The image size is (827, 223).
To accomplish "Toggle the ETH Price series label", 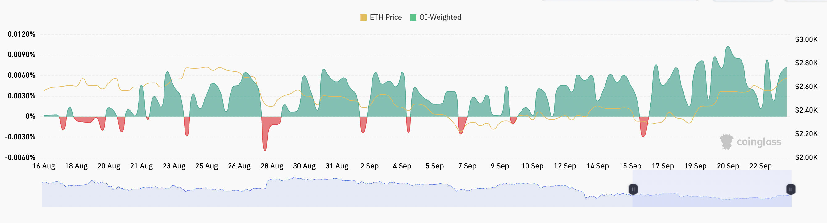I will 385,17.
